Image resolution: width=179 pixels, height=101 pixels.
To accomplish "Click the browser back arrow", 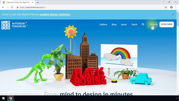I will [x=3, y=7].
